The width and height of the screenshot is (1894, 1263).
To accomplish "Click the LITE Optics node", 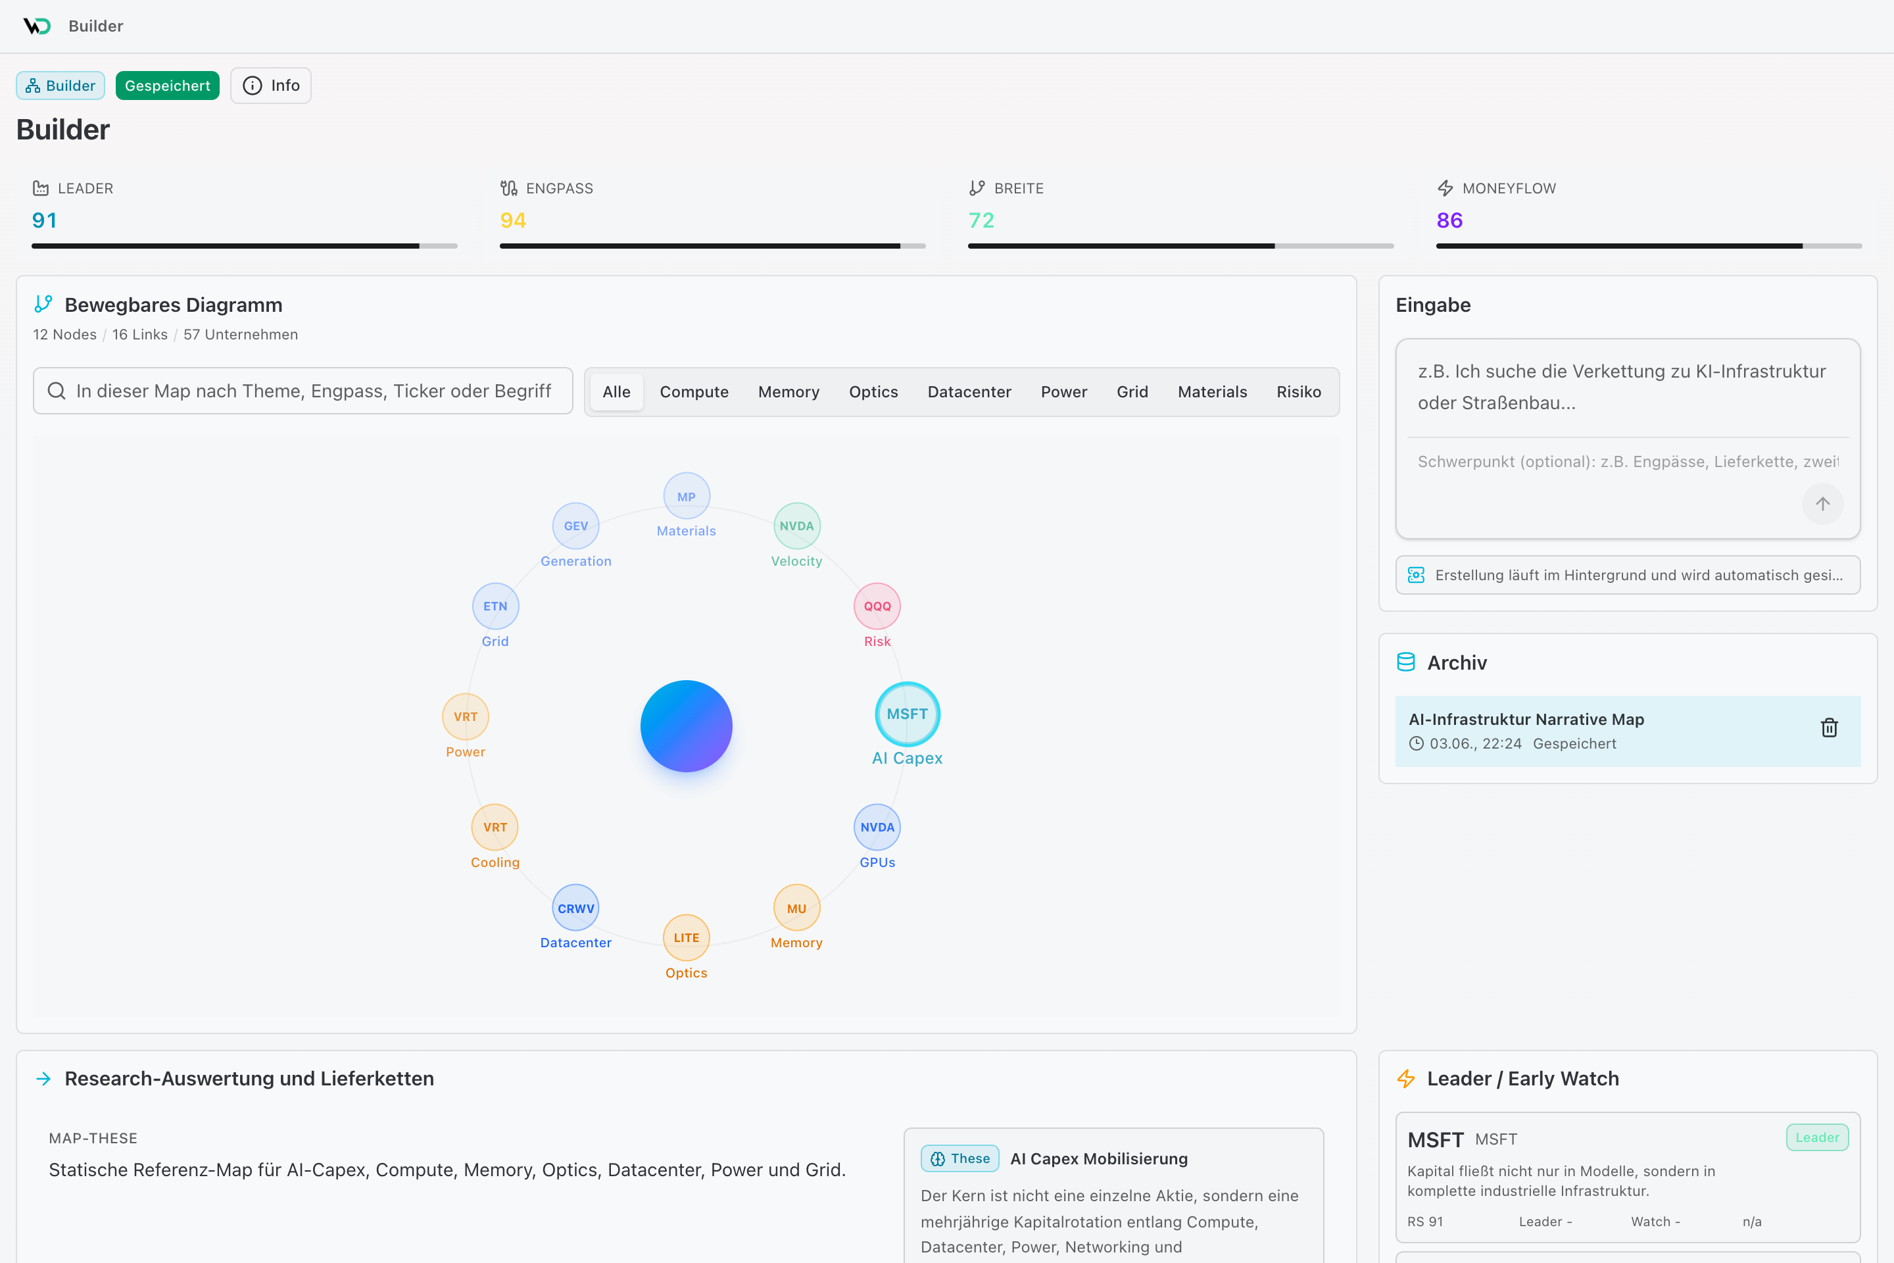I will [686, 937].
